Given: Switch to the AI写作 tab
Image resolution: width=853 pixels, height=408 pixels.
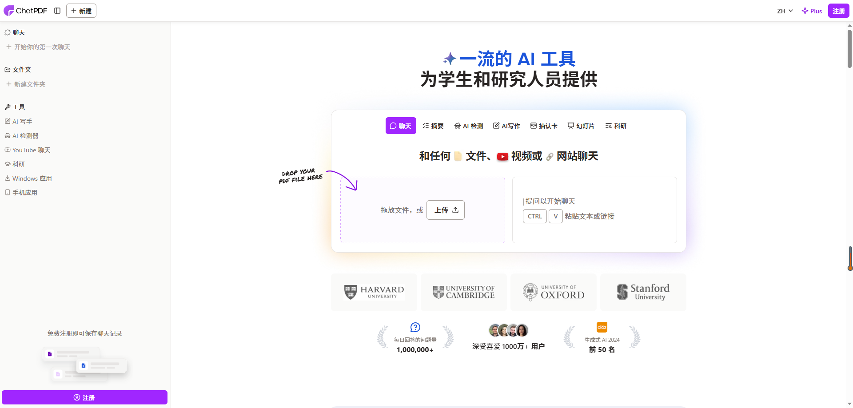Looking at the screenshot, I should (x=506, y=126).
